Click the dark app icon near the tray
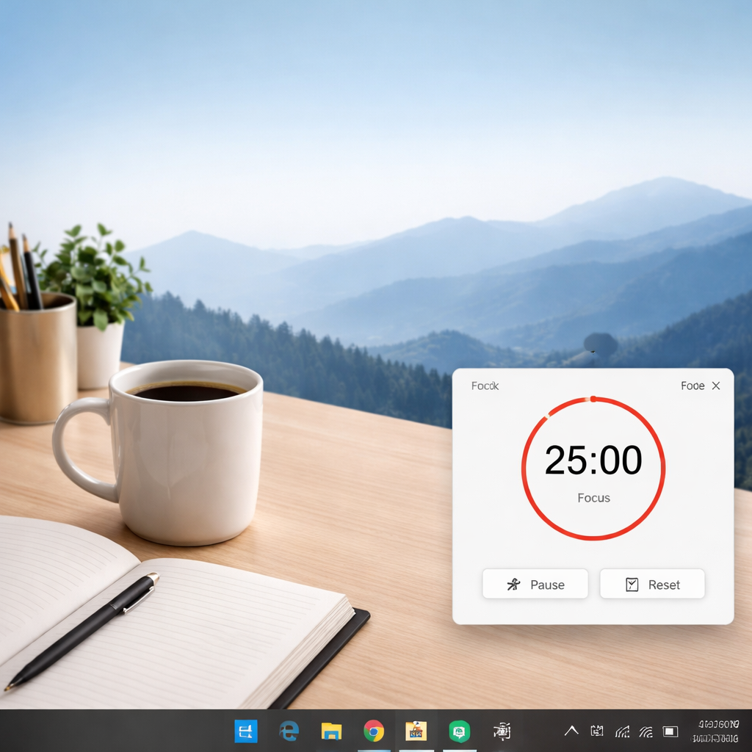752x752 pixels. coord(502,731)
